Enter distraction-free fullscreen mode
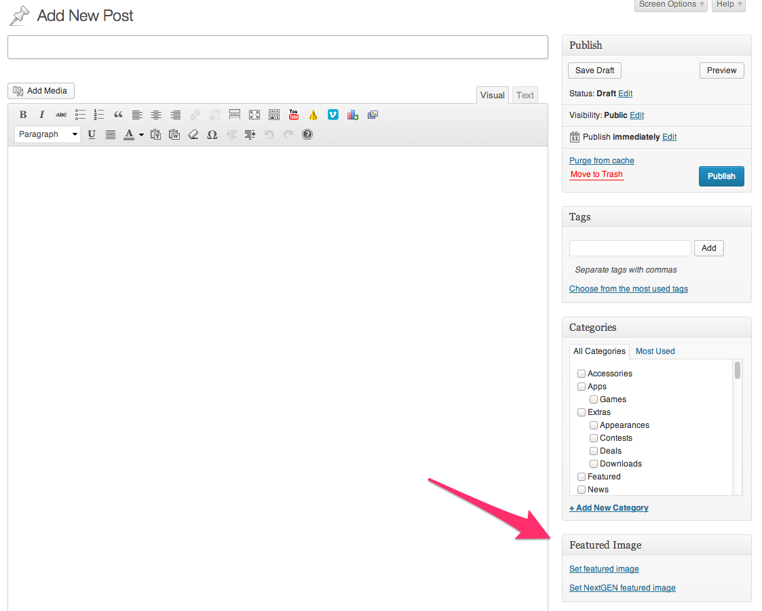The height and width of the screenshot is (611, 762). (254, 115)
